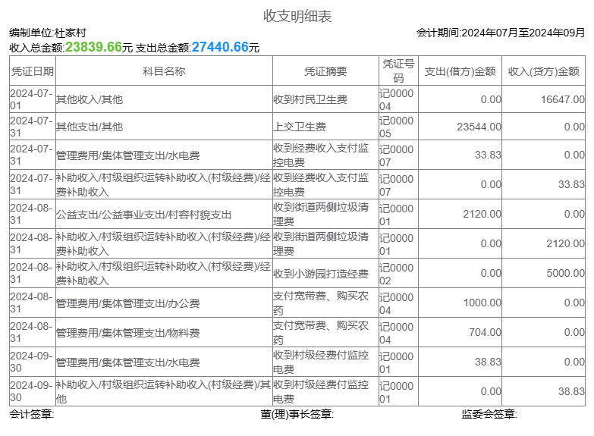Select the 上交卫生费 summary cell
This screenshot has height=436, width=594.
tap(300, 127)
